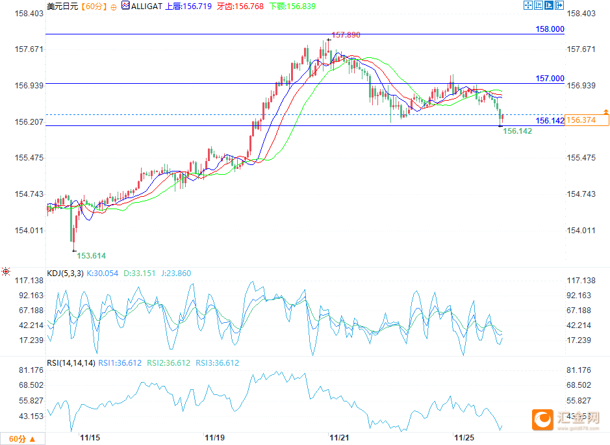The image size is (610, 445).
Task: Click the orange plus circle beside 60分
Action: [114, 6]
